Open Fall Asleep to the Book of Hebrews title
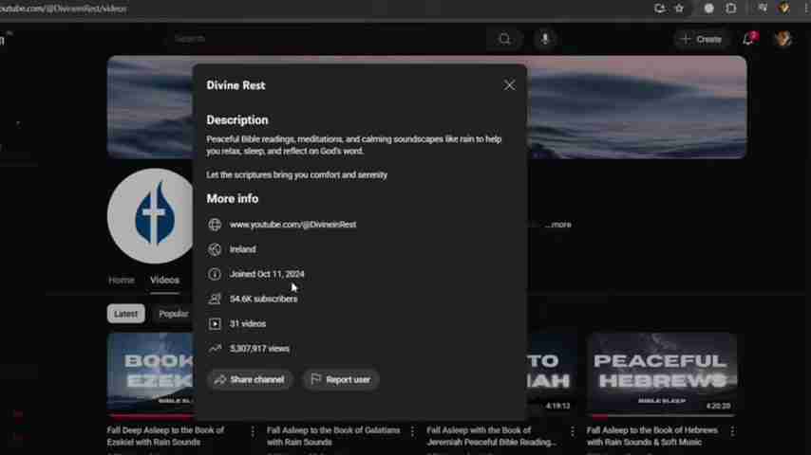The width and height of the screenshot is (811, 455). click(x=652, y=436)
